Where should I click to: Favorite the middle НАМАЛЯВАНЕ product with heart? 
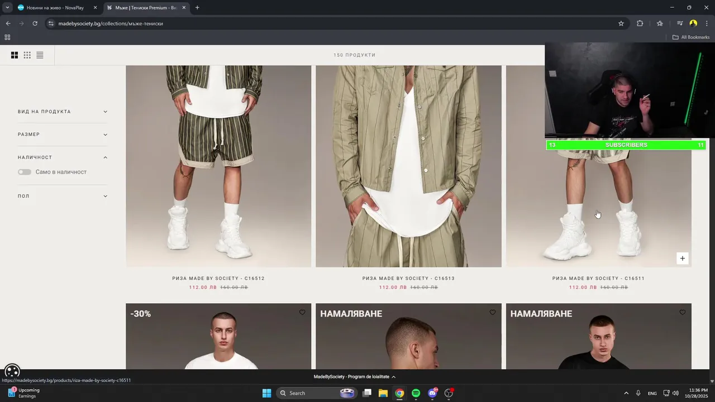492,313
